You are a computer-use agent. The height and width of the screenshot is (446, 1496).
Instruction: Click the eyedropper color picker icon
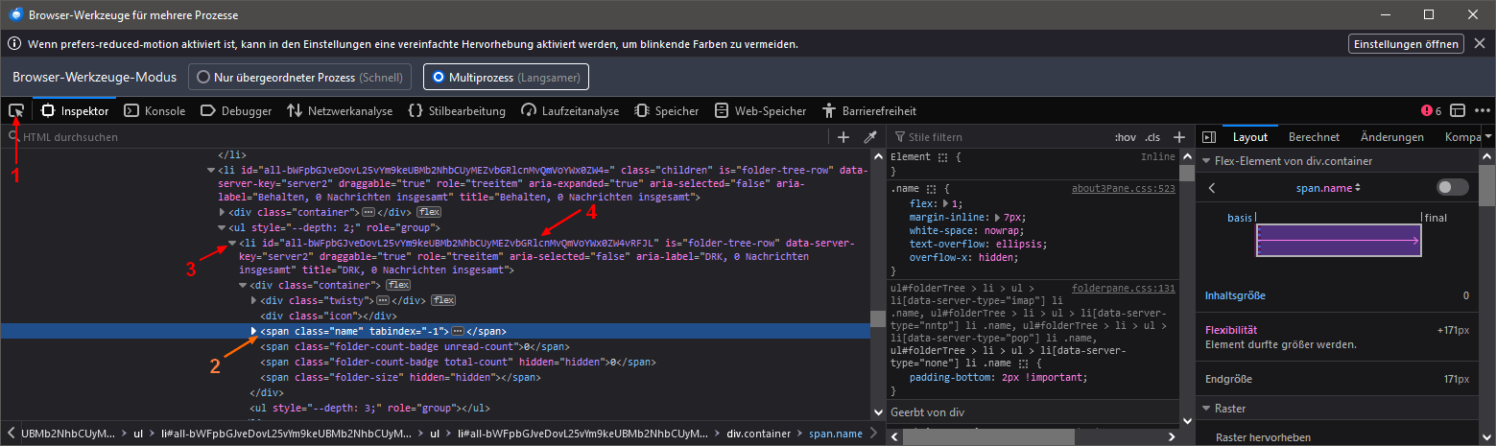click(870, 137)
